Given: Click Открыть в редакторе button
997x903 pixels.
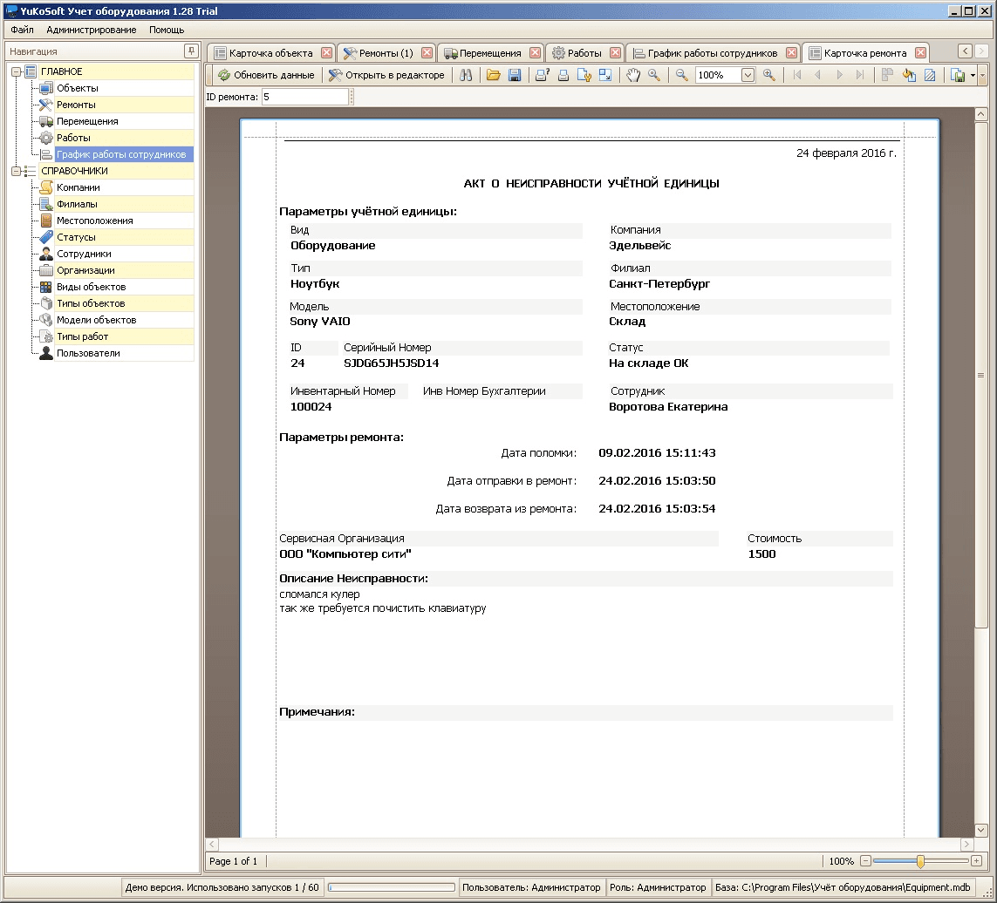Looking at the screenshot, I should [x=386, y=75].
